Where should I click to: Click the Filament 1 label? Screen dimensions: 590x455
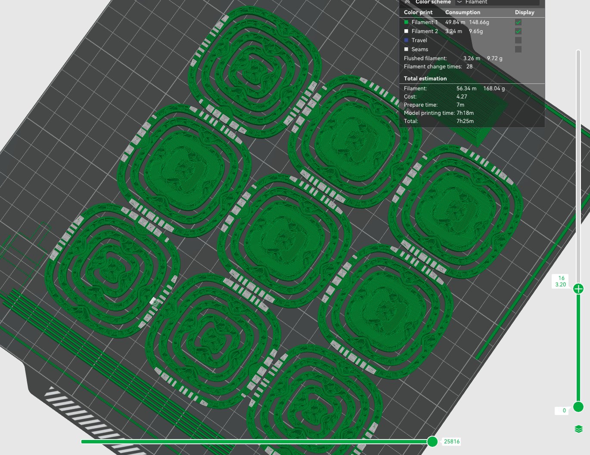425,22
